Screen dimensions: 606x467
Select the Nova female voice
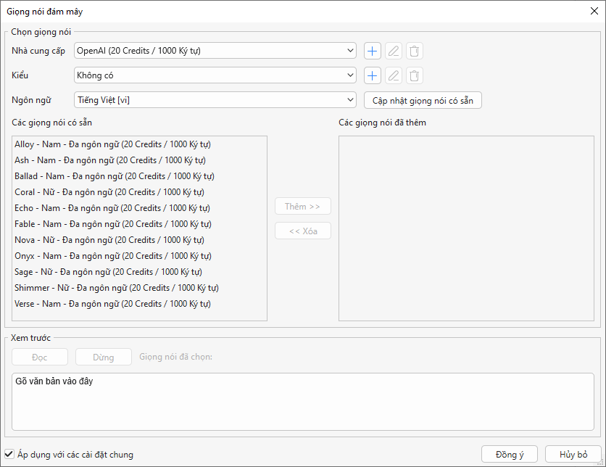[x=109, y=240]
